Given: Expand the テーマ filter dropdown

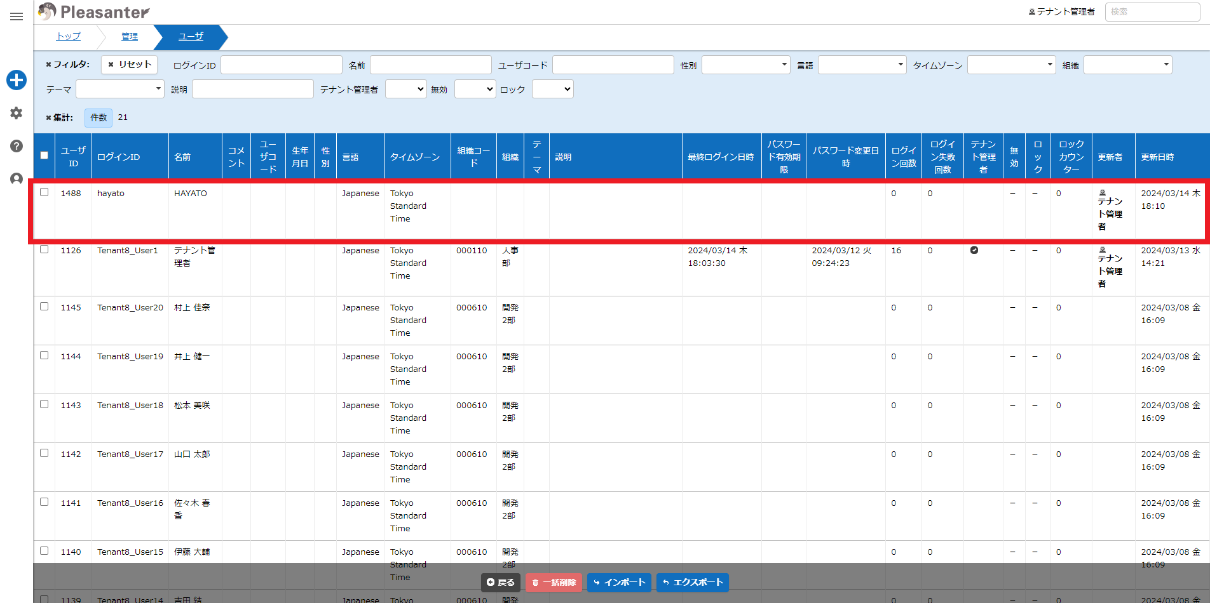Looking at the screenshot, I should (x=120, y=89).
